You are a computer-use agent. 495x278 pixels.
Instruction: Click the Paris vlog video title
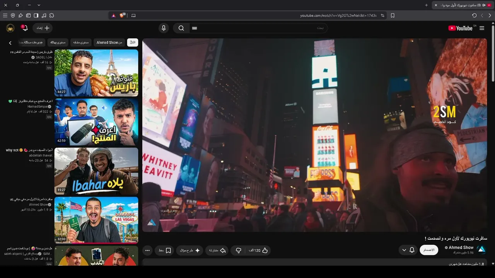(x=31, y=52)
